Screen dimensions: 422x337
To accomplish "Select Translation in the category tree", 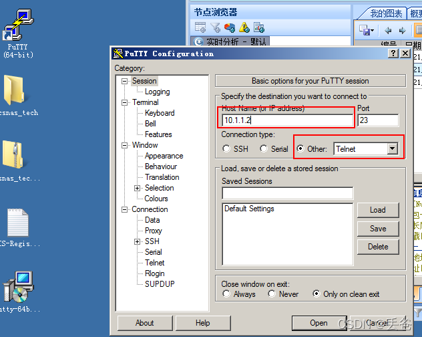I will (162, 177).
